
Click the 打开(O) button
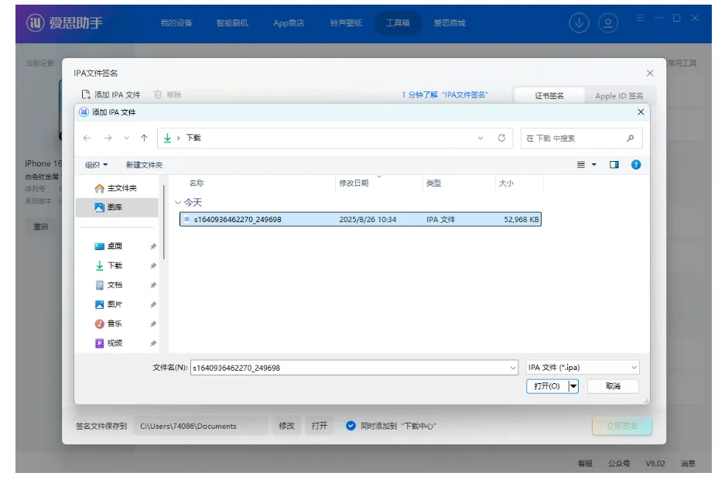[547, 386]
